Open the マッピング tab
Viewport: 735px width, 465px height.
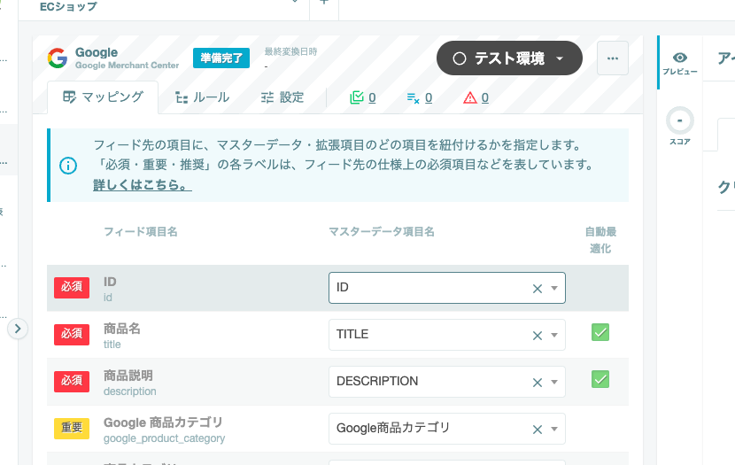coord(103,97)
